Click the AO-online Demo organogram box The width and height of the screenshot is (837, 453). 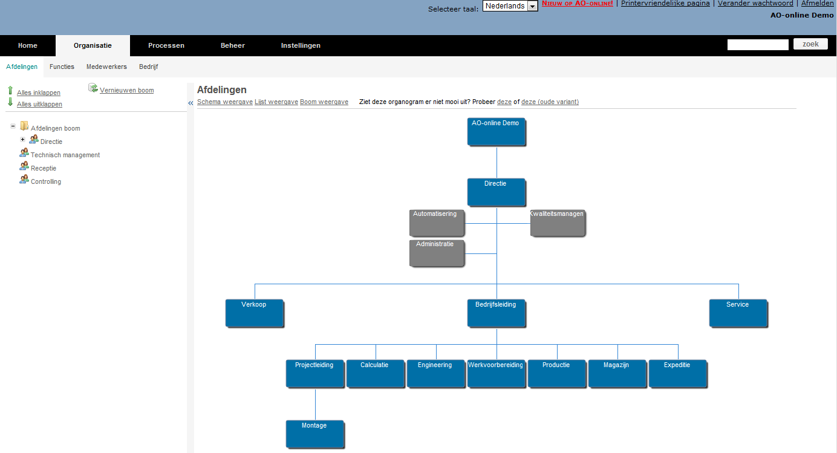[497, 132]
